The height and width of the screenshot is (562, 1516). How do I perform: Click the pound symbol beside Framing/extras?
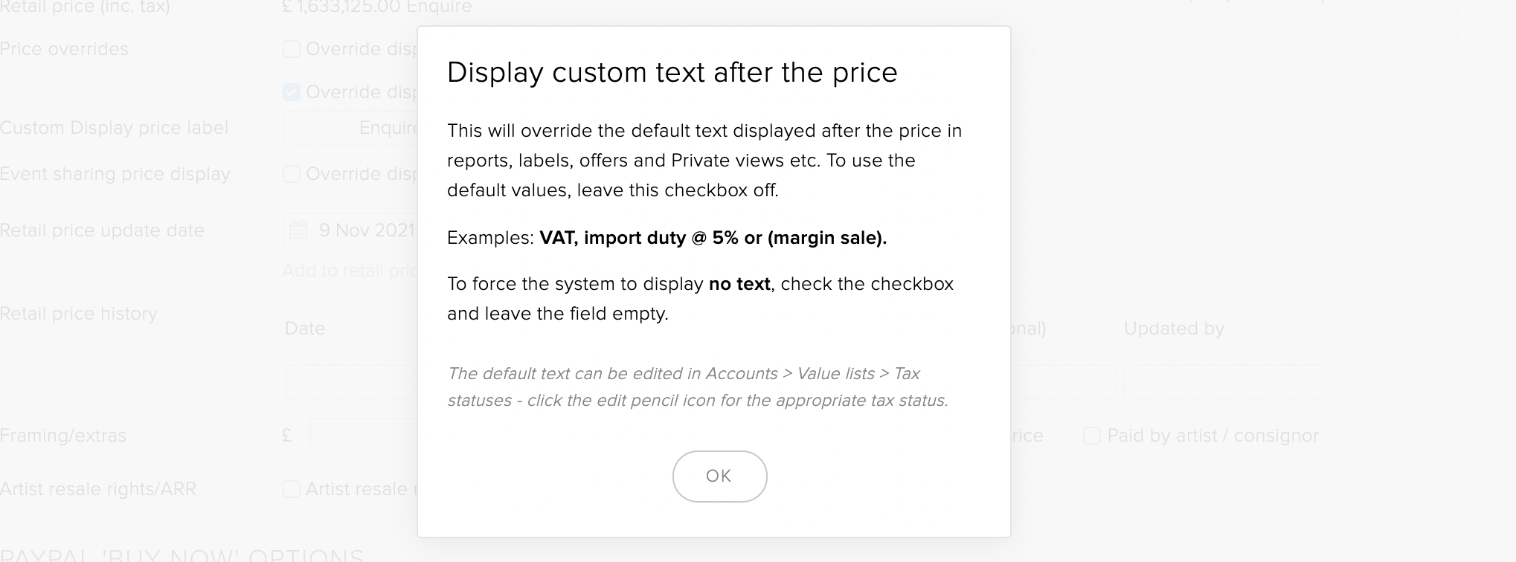click(x=287, y=436)
